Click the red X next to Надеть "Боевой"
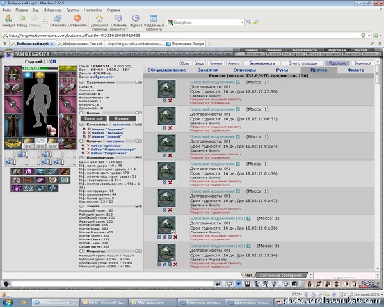The height and width of the screenshot is (307, 384). click(x=90, y=136)
